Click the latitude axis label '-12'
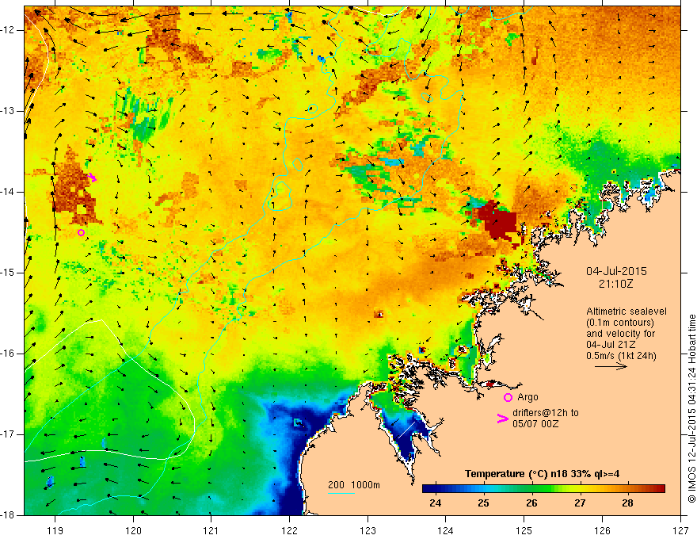Screen dimensions: 697x539 tap(8, 30)
